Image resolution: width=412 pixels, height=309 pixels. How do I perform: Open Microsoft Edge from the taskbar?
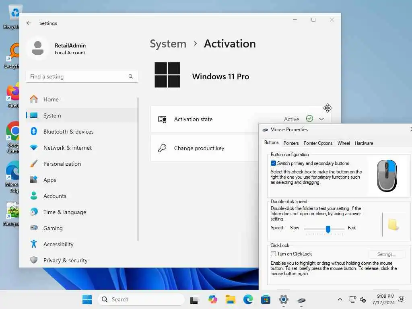click(248, 299)
